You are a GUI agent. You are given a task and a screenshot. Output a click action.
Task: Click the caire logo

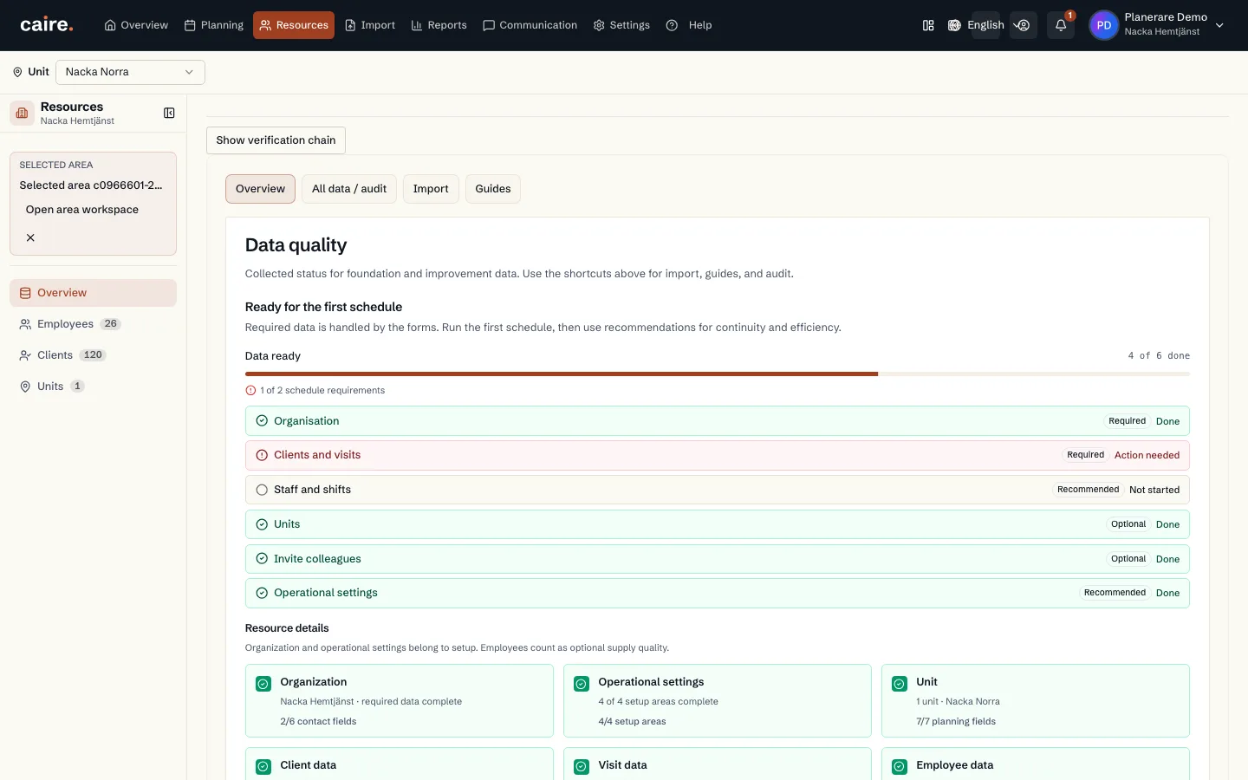(x=47, y=25)
